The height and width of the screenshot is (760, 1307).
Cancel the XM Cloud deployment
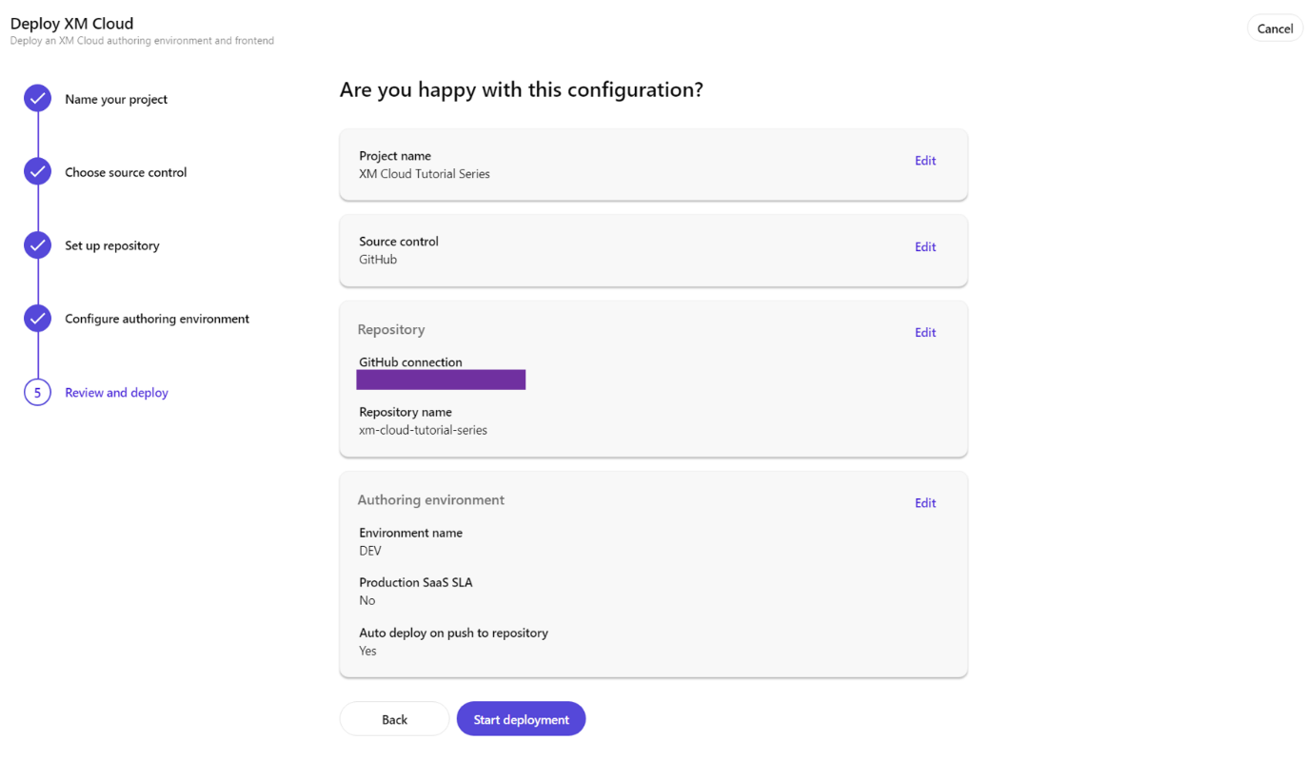click(1274, 29)
